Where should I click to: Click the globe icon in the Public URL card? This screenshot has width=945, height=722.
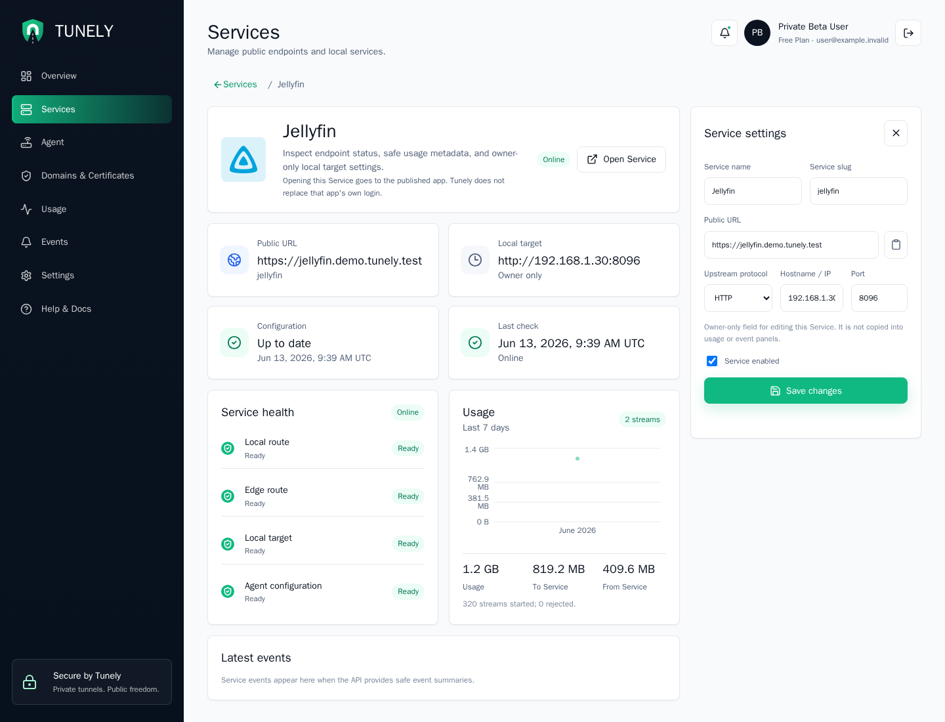pos(234,260)
